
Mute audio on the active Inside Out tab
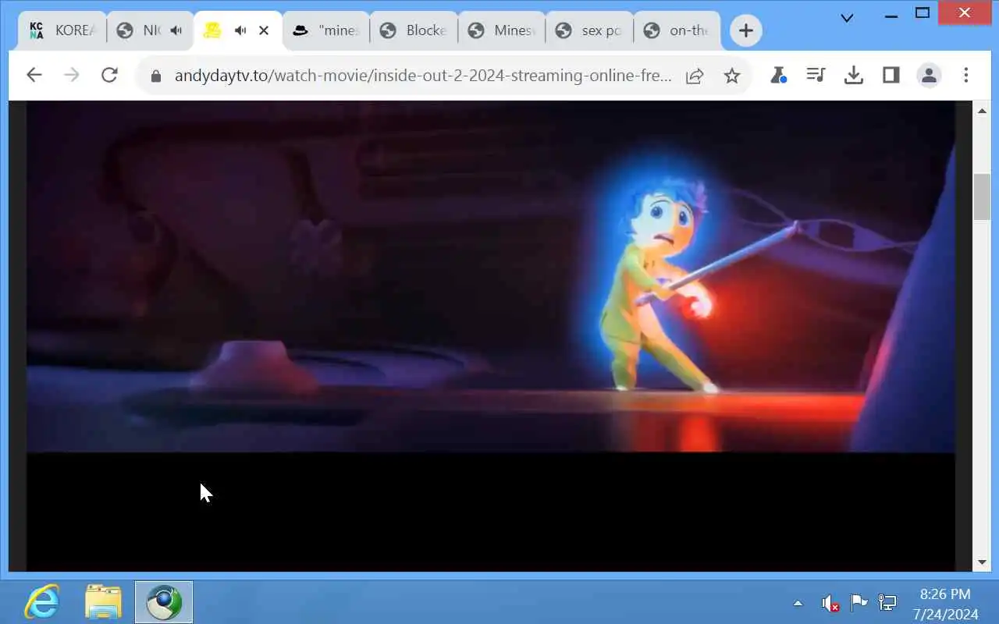click(x=240, y=30)
